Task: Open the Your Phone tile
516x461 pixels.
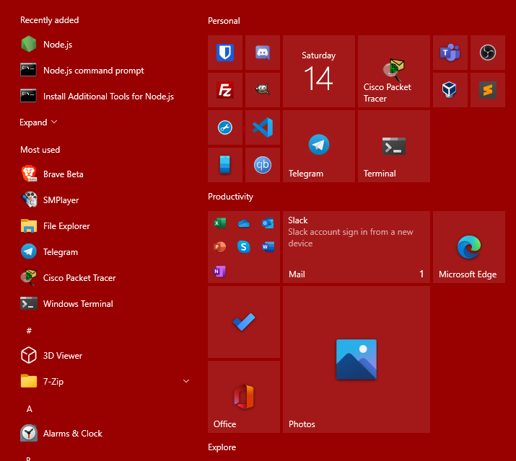Action: 225,165
